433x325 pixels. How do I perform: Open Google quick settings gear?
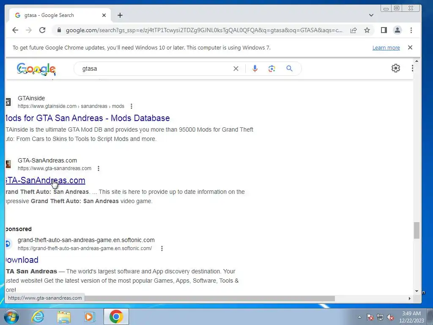pyautogui.click(x=396, y=68)
